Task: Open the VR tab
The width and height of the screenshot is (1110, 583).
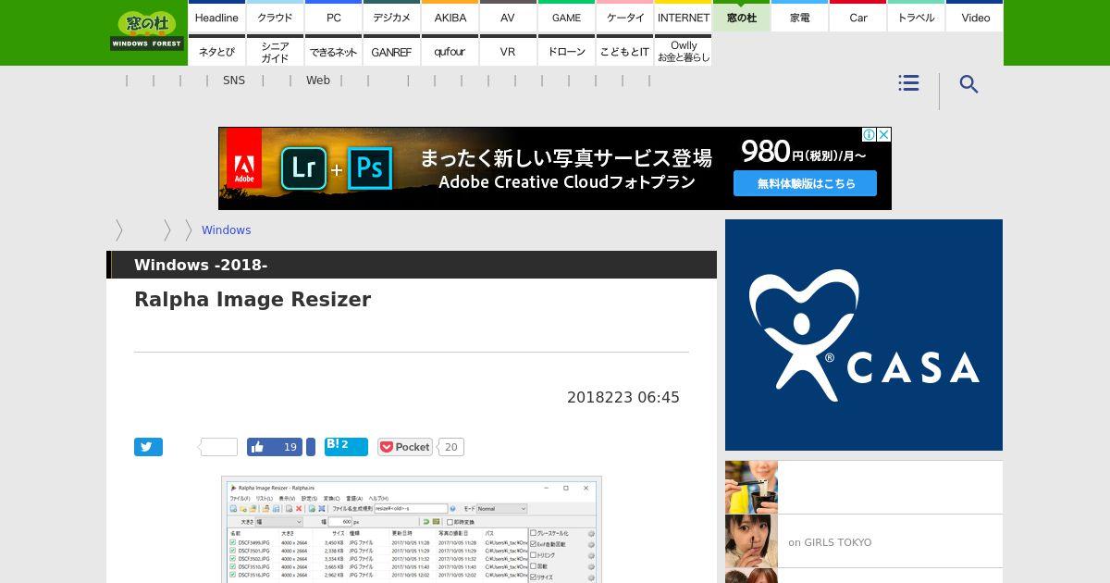Action: point(508,51)
